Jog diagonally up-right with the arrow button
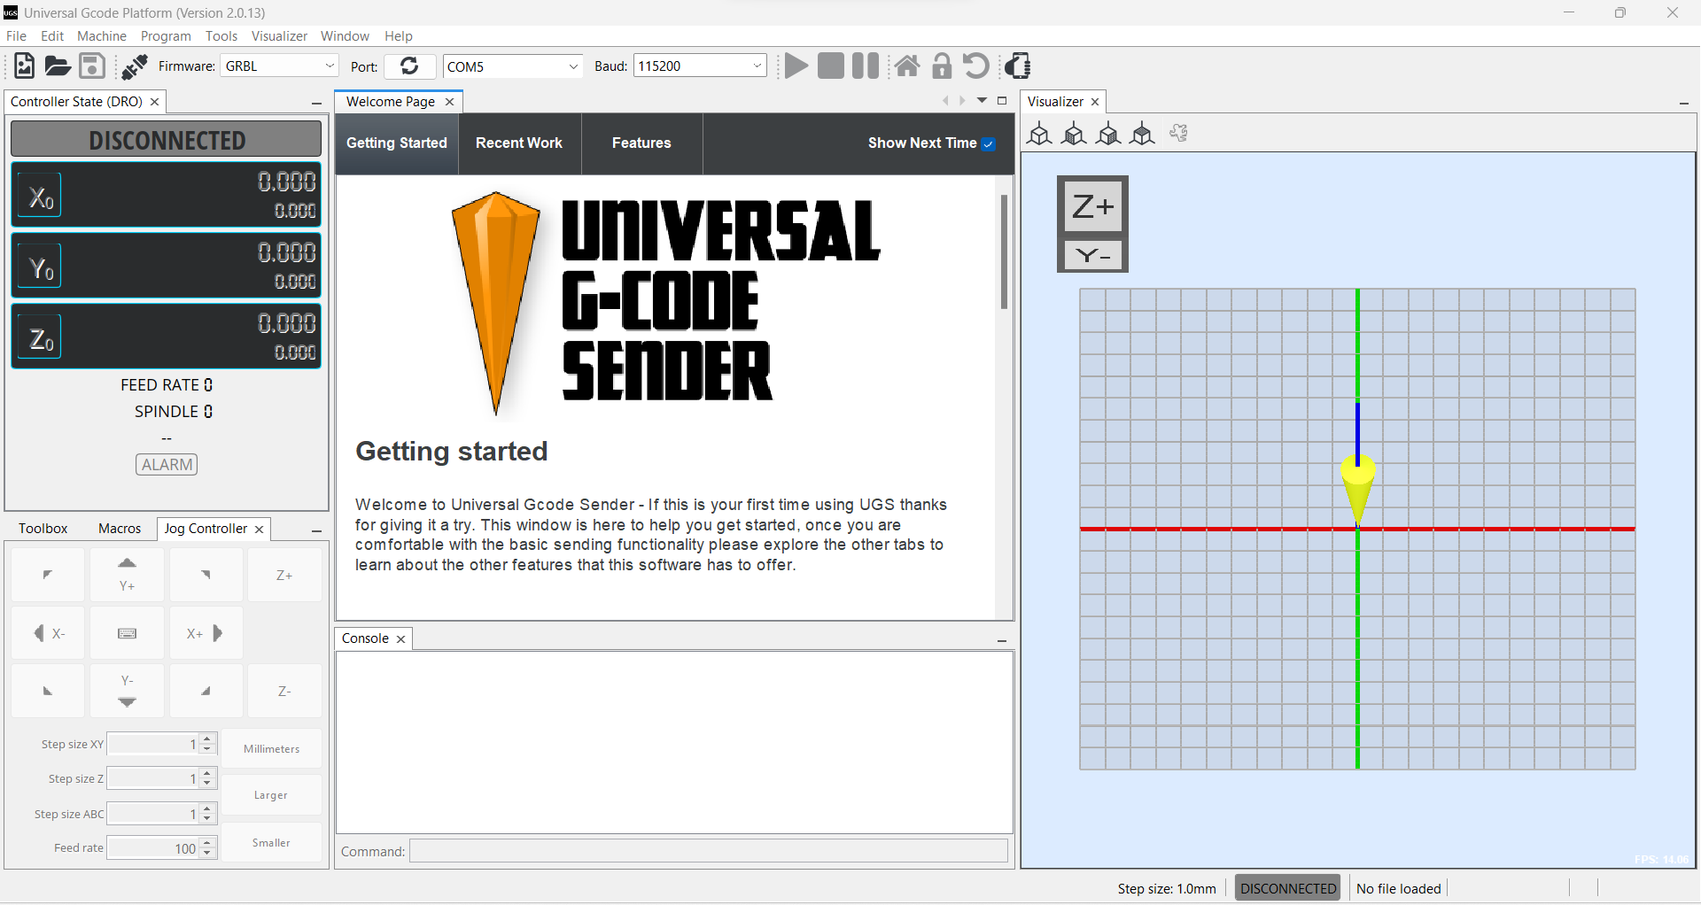Image resolution: width=1701 pixels, height=905 pixels. (206, 575)
